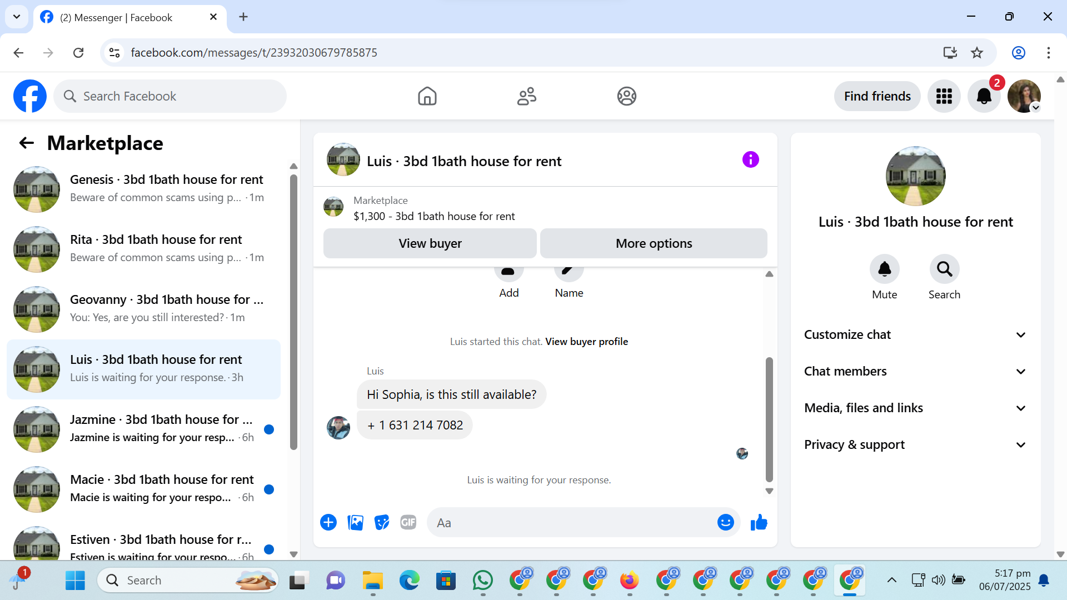Open Windows Start menu
Viewport: 1067px width, 600px height.
[x=75, y=581]
